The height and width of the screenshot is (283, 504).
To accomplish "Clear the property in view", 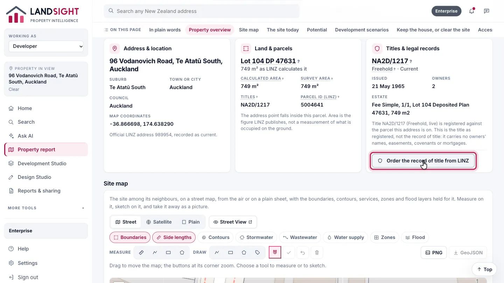I will (x=14, y=89).
